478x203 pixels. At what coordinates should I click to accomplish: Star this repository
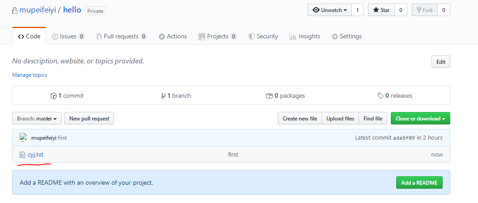tap(381, 10)
